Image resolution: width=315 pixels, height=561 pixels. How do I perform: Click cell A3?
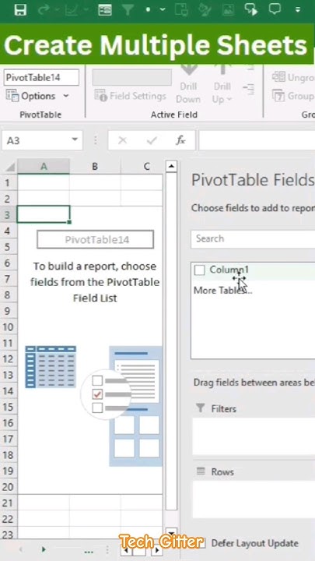coord(44,214)
